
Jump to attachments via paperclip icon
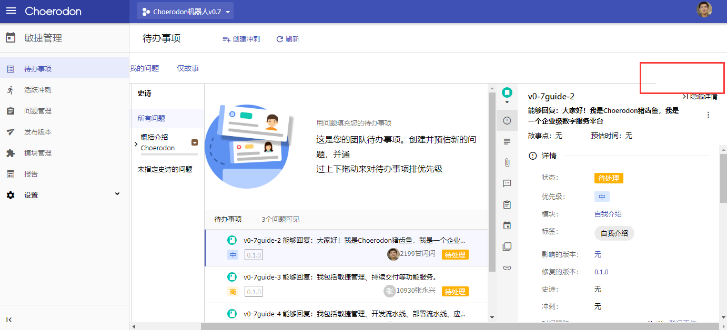(507, 162)
